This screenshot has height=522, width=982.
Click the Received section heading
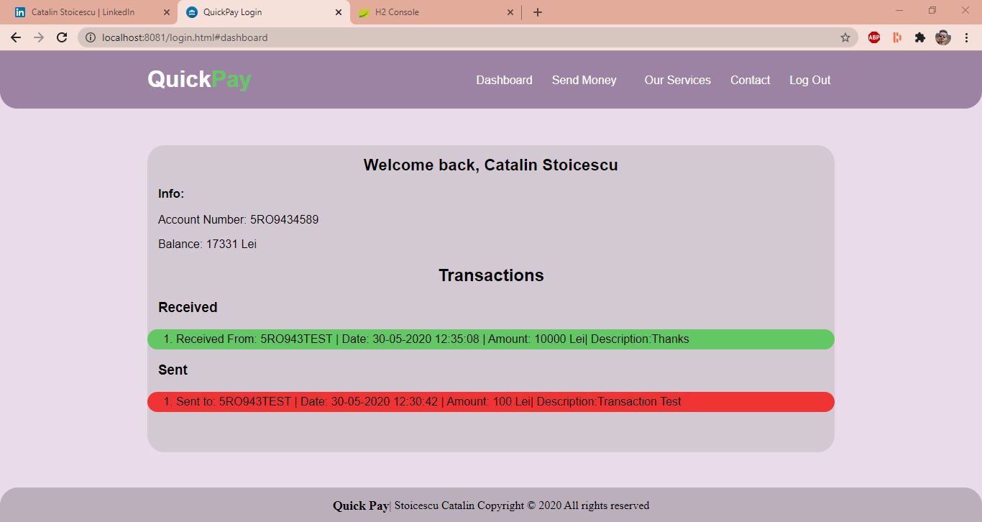coord(188,307)
